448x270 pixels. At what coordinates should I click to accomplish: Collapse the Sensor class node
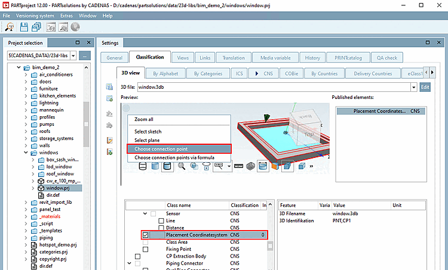tap(146, 214)
